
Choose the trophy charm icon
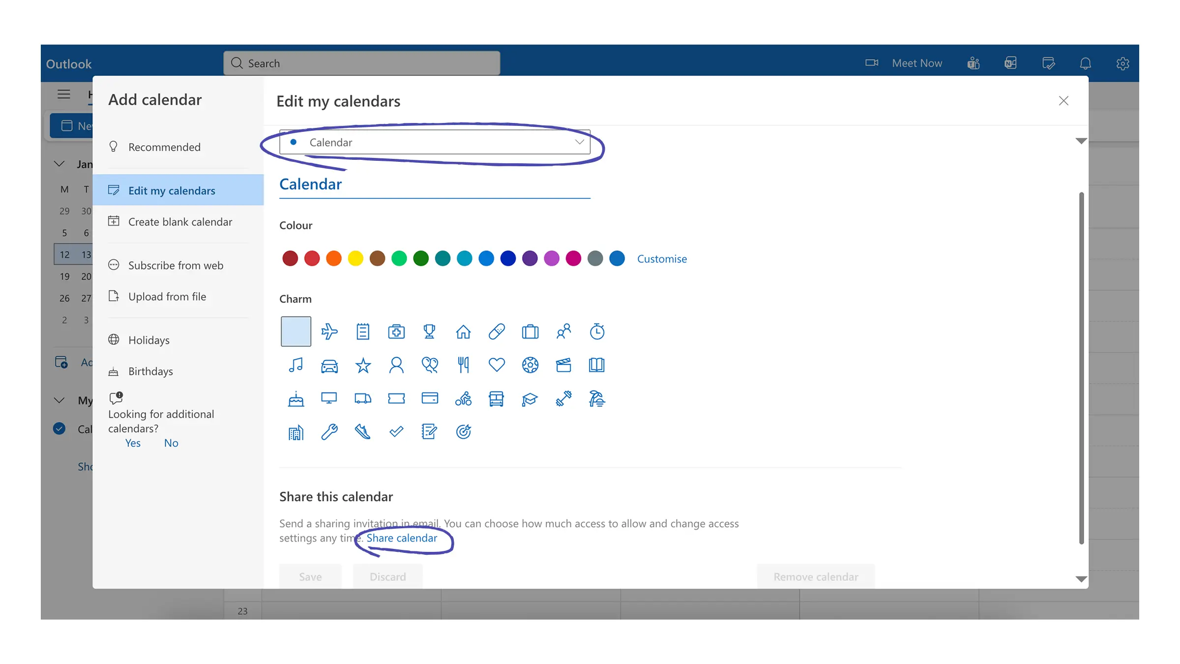[429, 332]
